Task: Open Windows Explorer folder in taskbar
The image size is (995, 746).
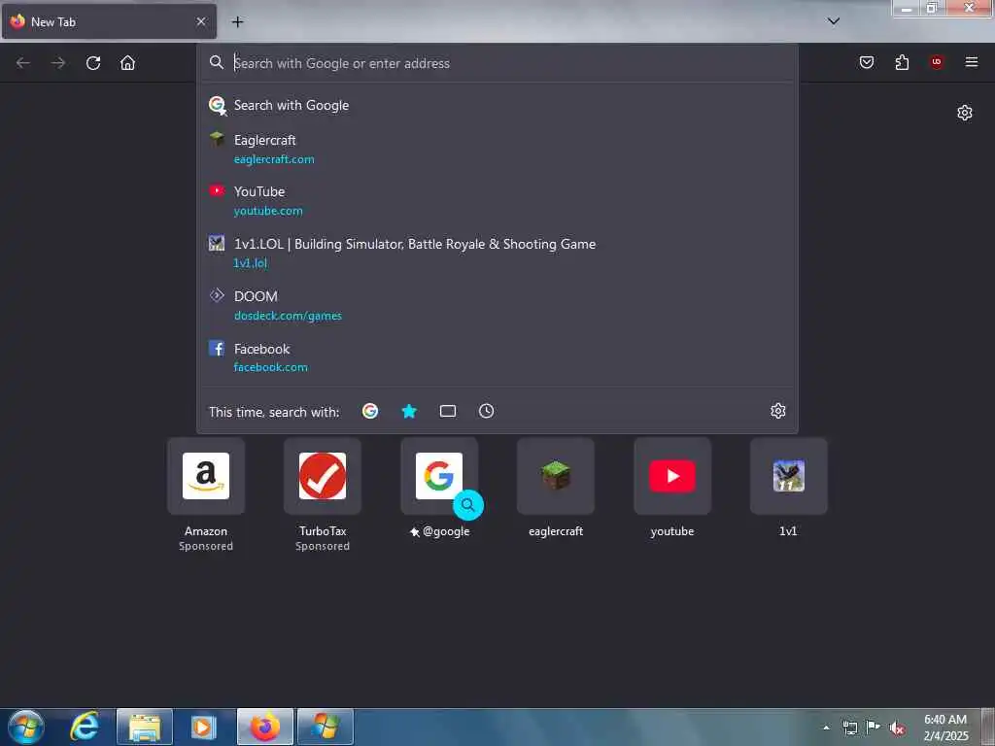Action: point(145,727)
